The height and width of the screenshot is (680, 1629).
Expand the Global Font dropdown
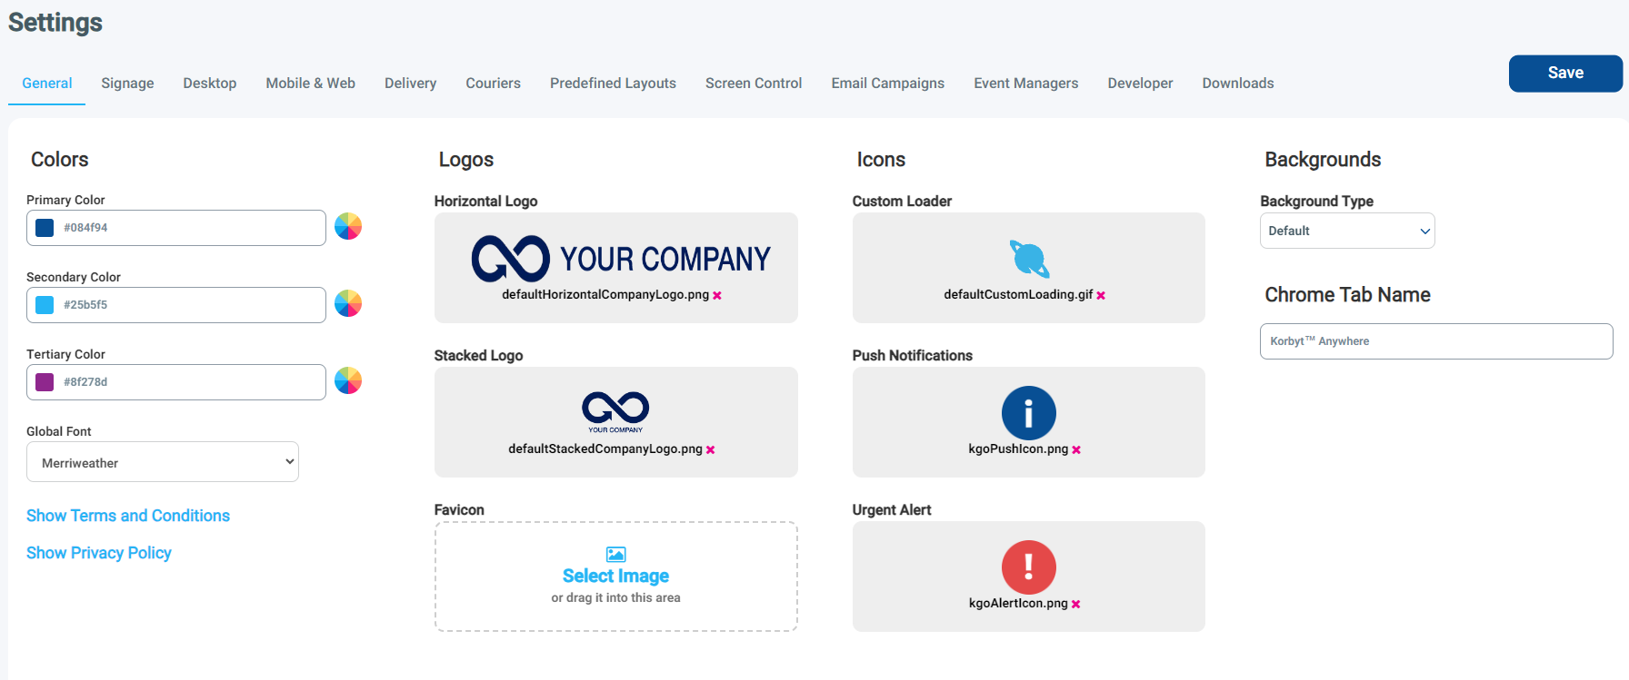pos(163,462)
